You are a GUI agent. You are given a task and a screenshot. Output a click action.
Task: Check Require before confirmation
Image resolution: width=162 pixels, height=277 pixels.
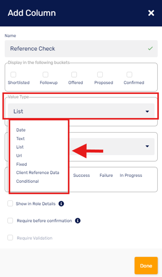tap(10, 221)
